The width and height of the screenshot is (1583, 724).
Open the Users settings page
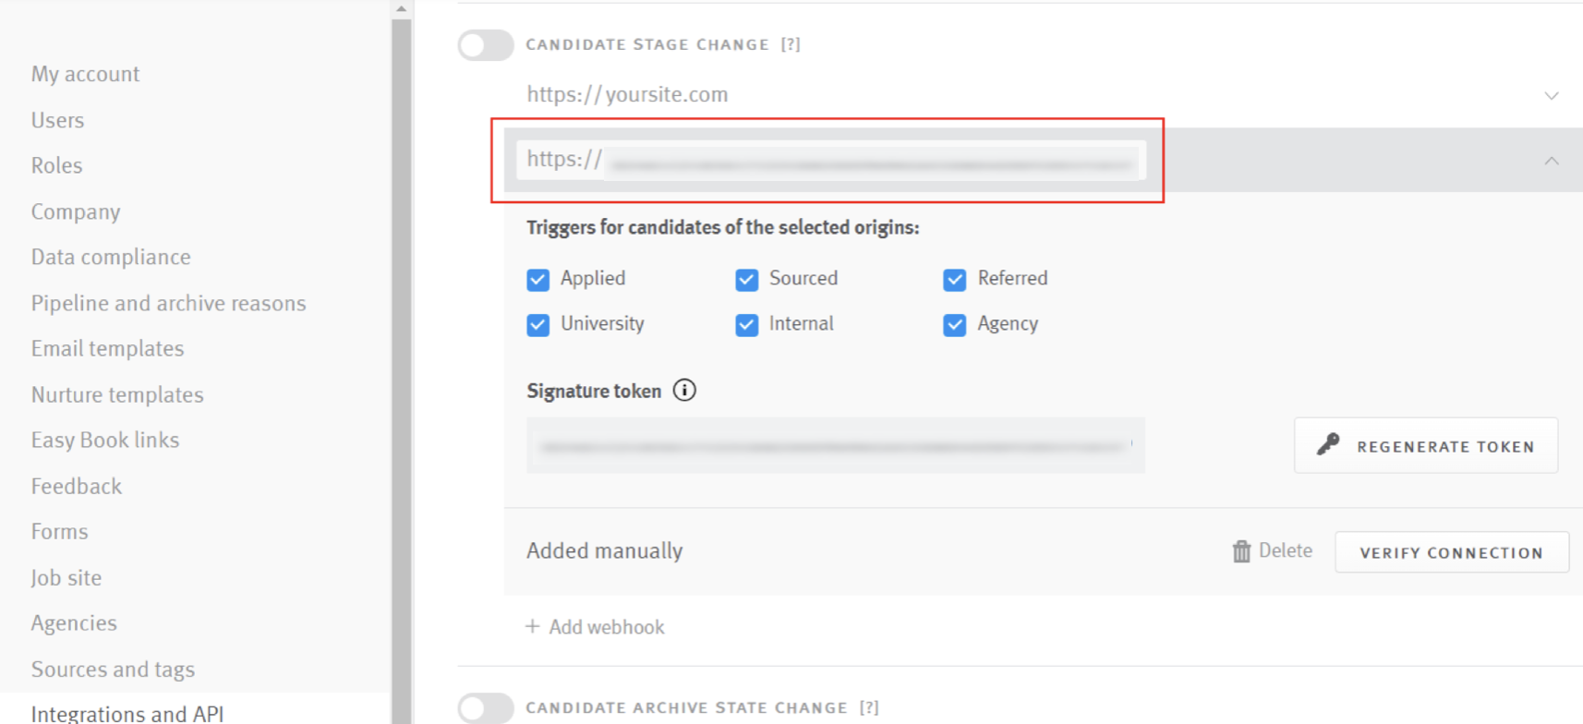tap(57, 119)
